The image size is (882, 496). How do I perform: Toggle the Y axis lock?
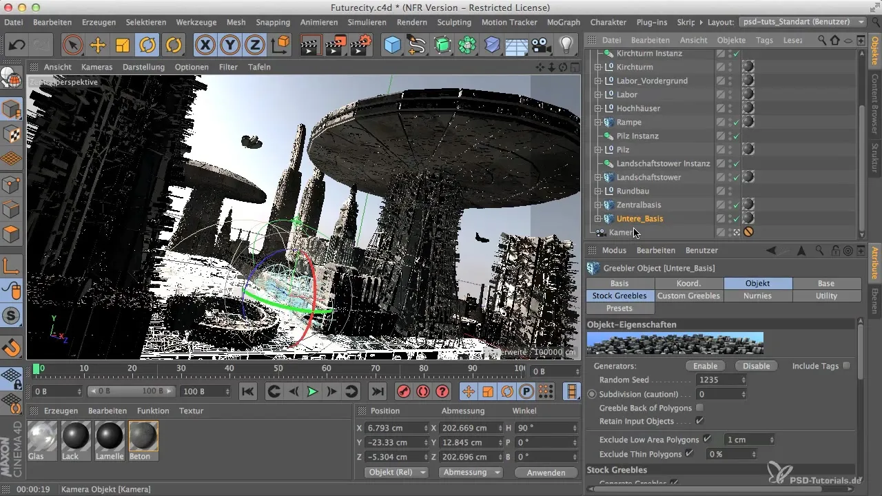pos(230,45)
